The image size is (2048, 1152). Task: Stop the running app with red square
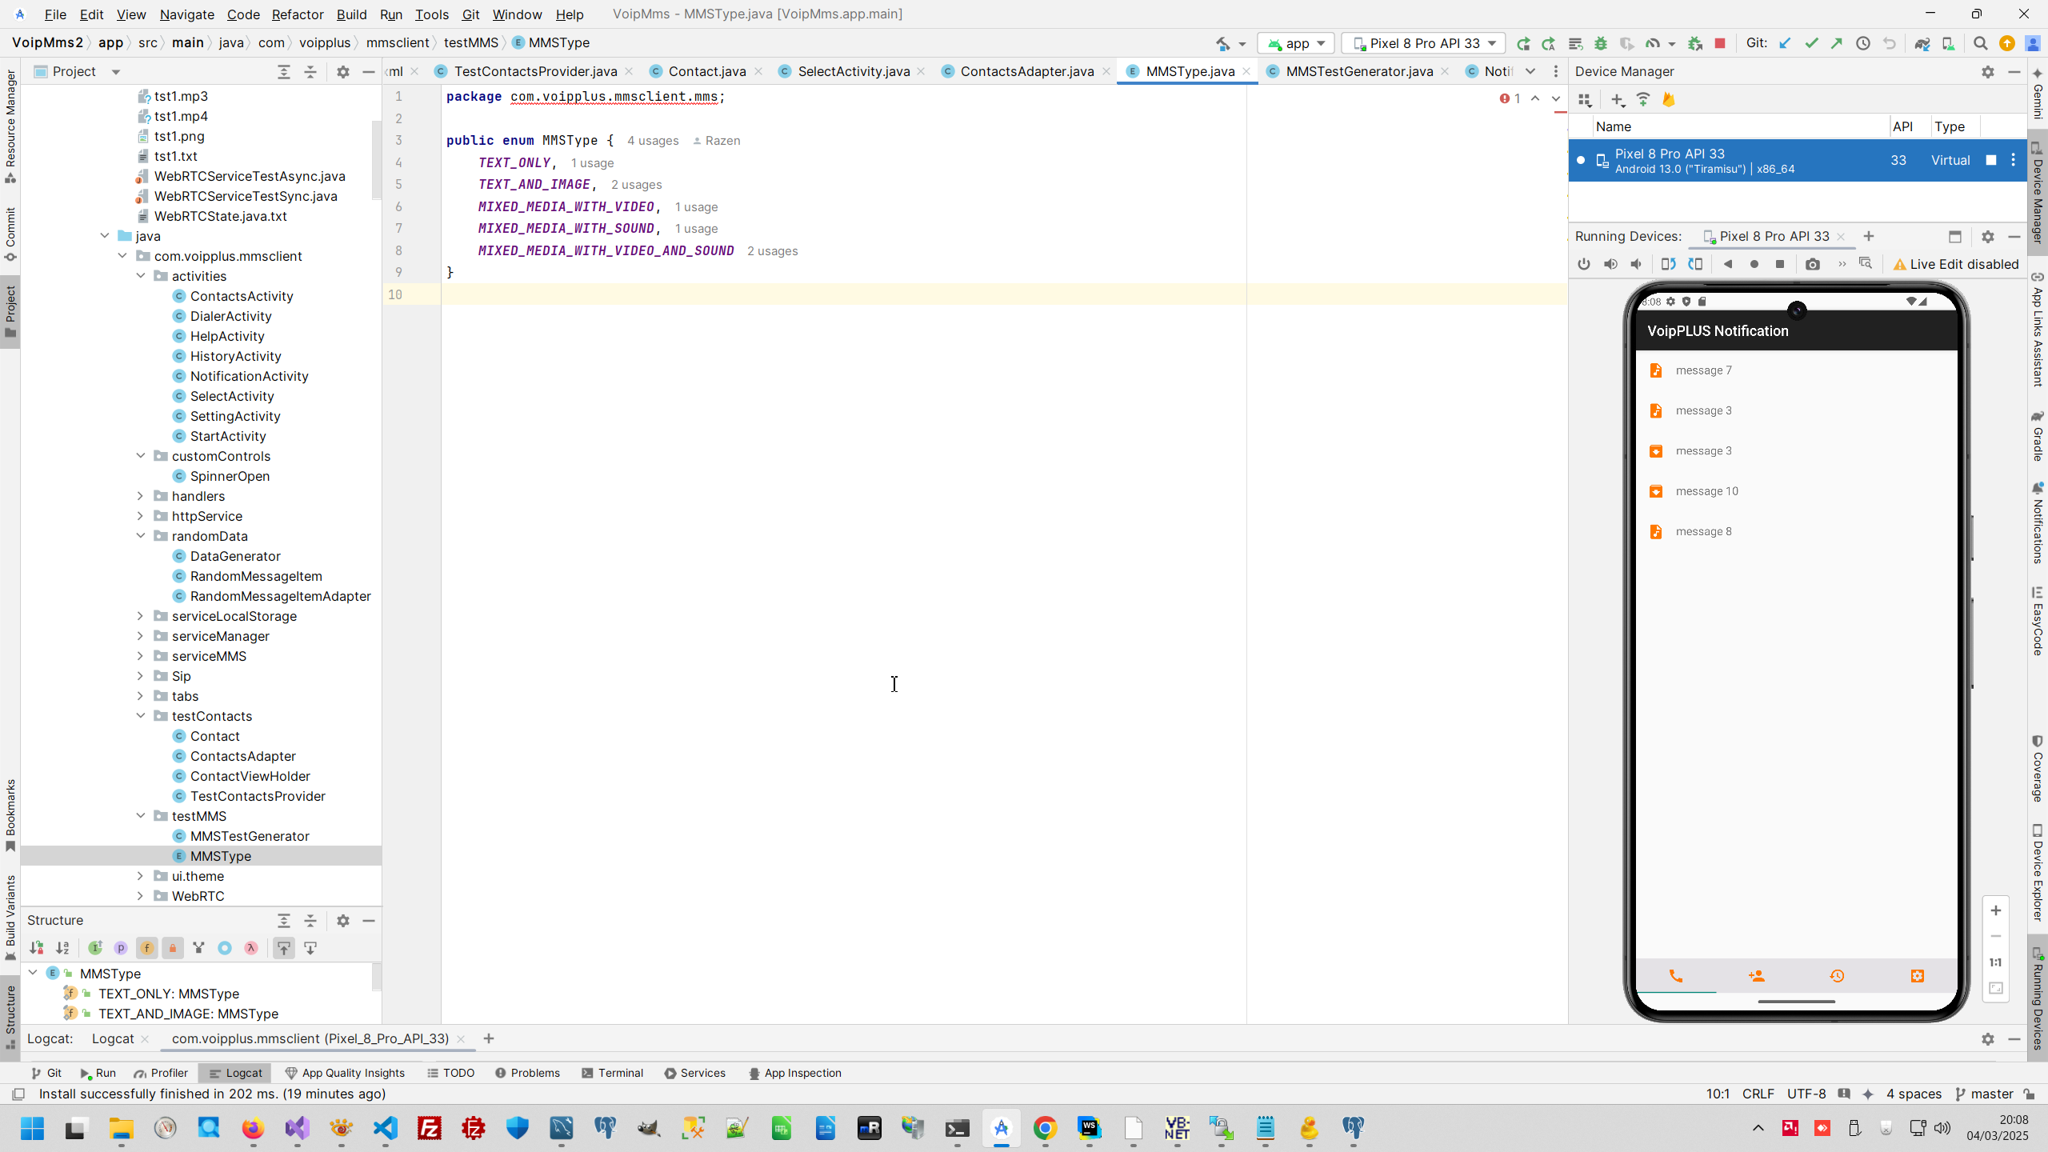pos(1720,43)
